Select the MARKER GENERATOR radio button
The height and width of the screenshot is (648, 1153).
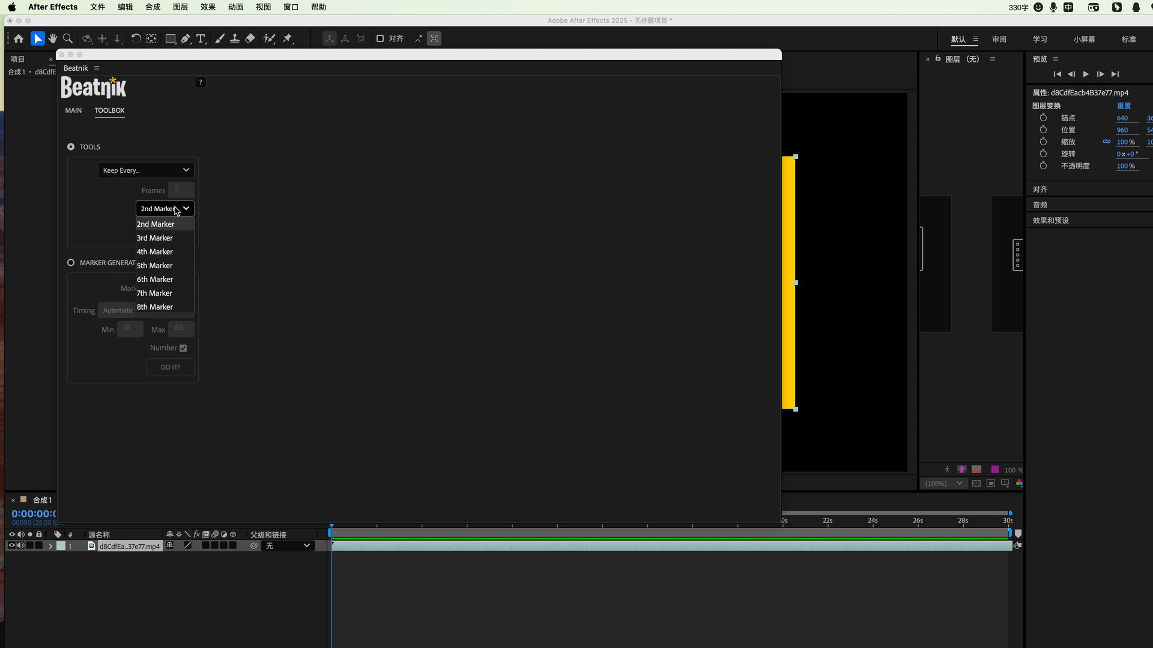[x=71, y=263]
